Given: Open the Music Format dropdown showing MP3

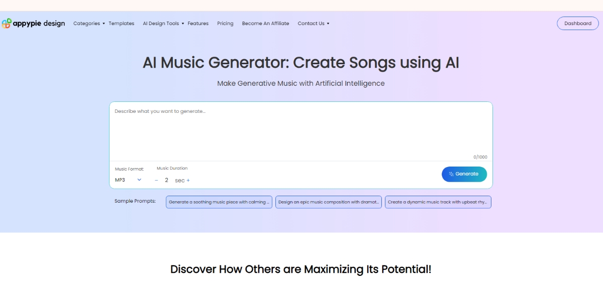Looking at the screenshot, I should 128,179.
